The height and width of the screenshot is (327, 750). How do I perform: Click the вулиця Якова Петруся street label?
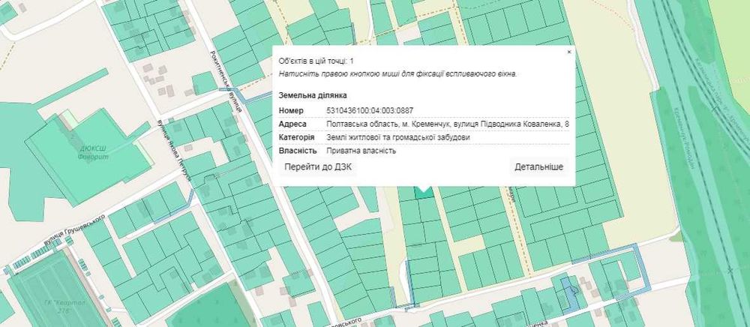pos(174,150)
